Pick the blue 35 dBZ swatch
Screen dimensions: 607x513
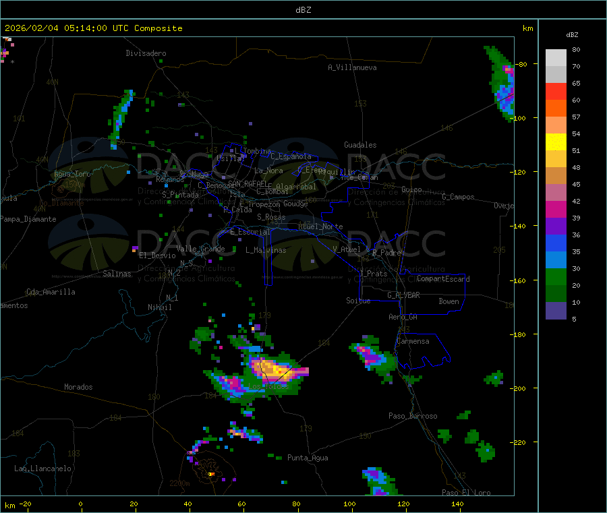556,243
